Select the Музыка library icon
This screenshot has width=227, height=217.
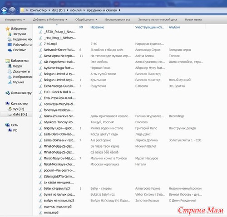[x=10, y=82]
